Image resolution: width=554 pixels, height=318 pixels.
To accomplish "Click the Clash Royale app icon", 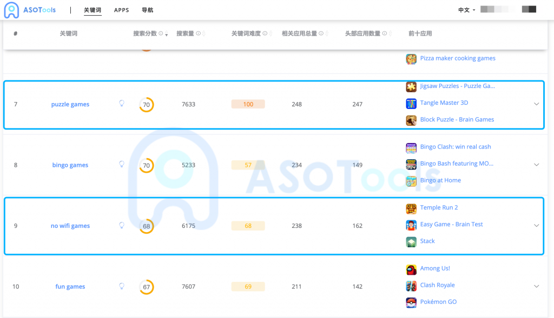I will (x=411, y=286).
